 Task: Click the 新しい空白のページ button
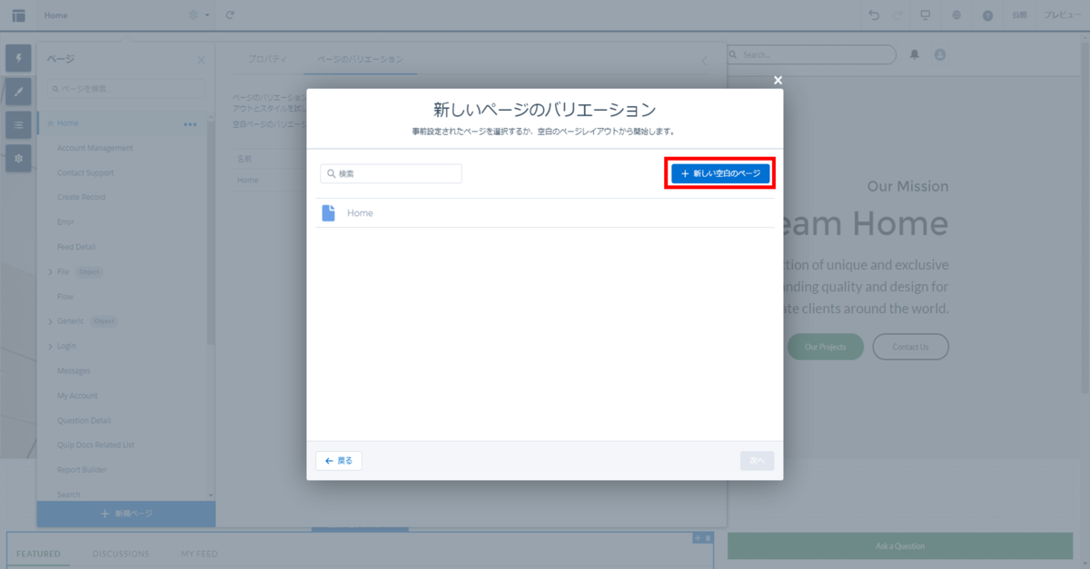[720, 172]
